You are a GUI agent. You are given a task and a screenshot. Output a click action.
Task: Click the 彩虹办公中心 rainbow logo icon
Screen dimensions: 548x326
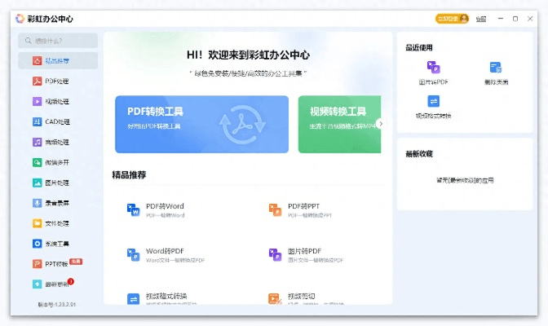click(x=20, y=19)
